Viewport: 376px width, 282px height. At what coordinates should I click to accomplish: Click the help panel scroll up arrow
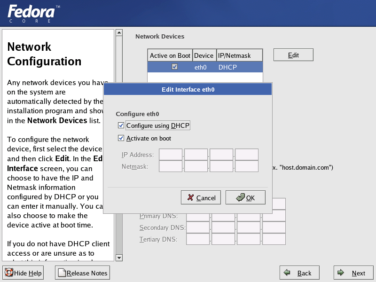point(119,32)
